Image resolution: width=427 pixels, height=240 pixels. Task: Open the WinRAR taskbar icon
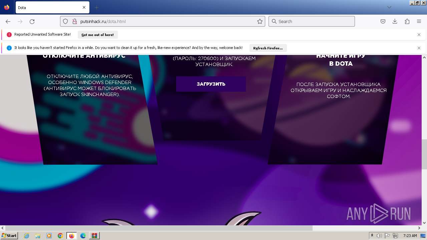(94, 236)
